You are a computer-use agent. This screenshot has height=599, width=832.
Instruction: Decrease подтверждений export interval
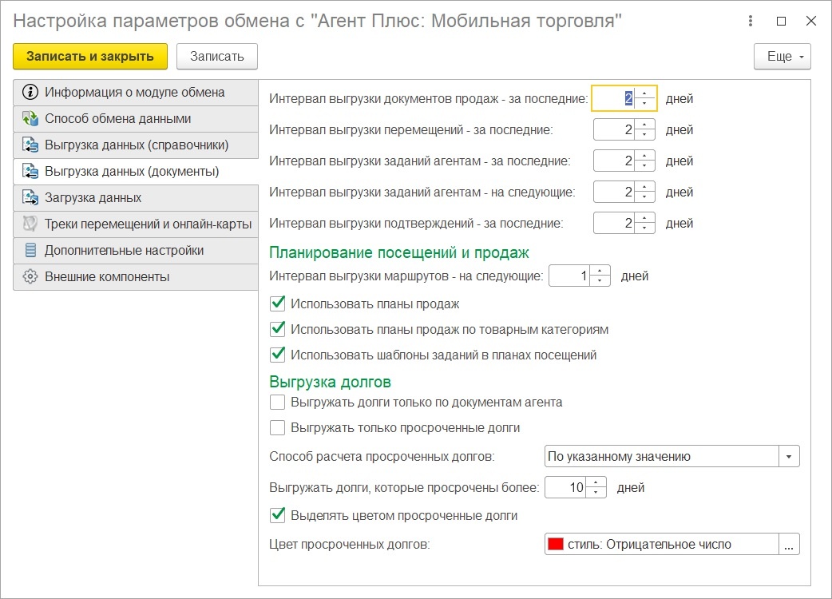click(x=644, y=228)
